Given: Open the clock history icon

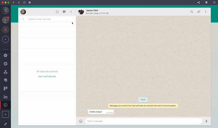Looking at the screenshot, I should (214, 2).
